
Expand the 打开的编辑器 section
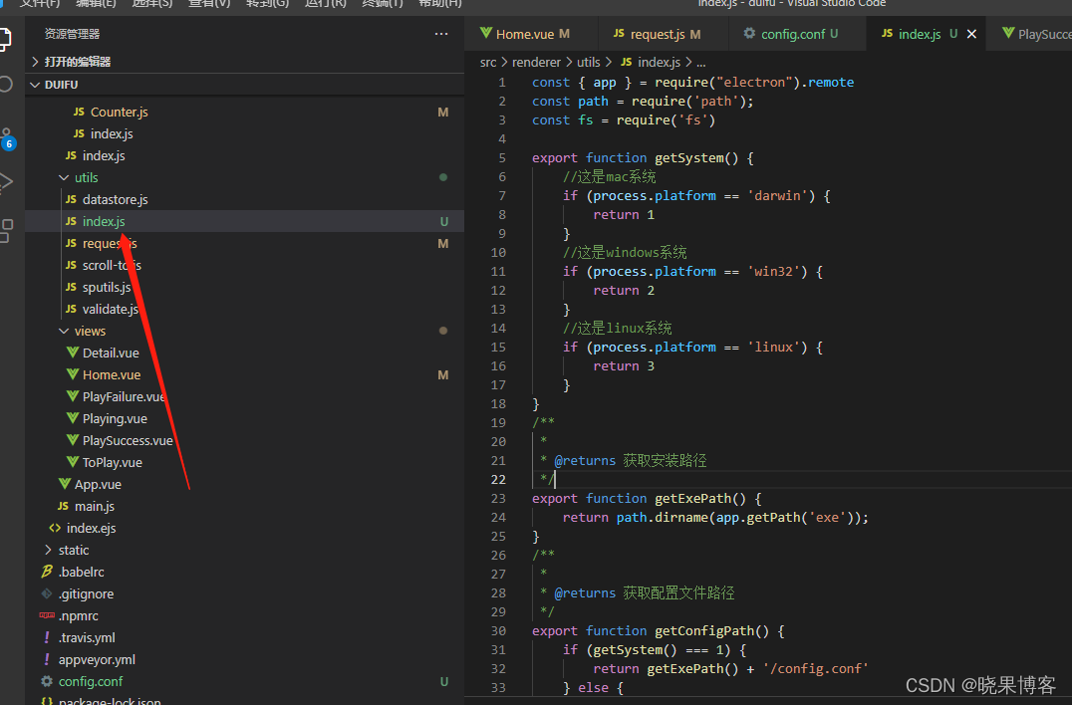245,62
